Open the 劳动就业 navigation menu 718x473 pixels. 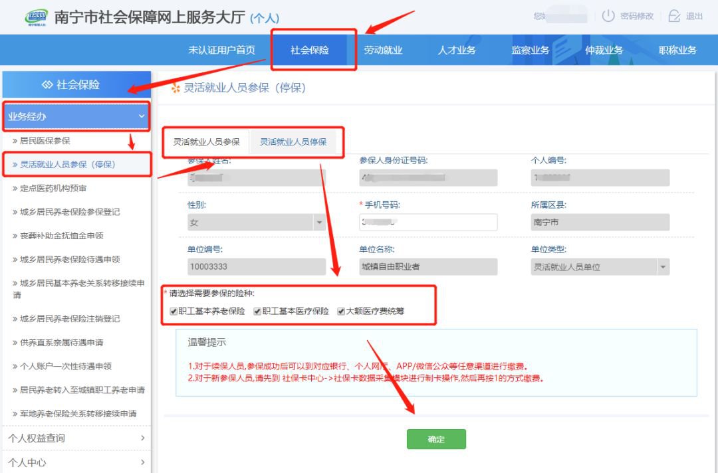point(383,50)
